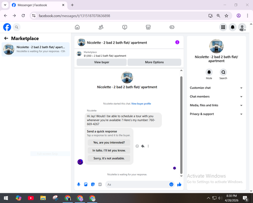Send quick response 'Yes, are you interested?'
Viewport: 253px width, 203px height.
pyautogui.click(x=109, y=143)
